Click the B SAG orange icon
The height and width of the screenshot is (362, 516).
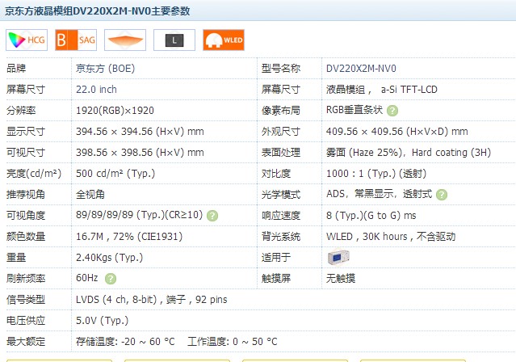[x=76, y=40]
